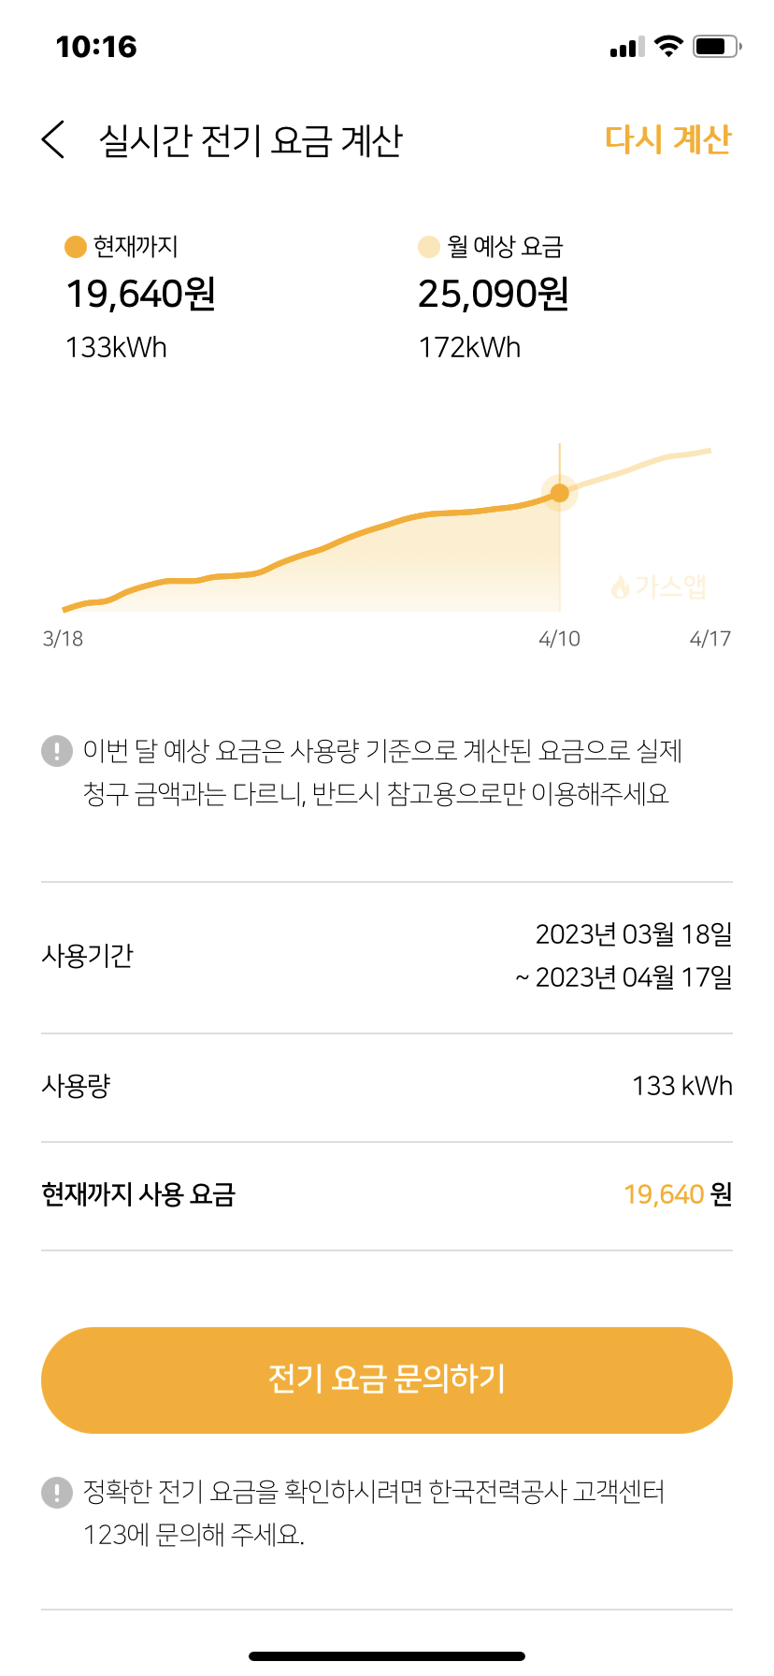774x1676 pixels.
Task: Tap the 전기 요금 문의하기 button
Action: 387,1380
